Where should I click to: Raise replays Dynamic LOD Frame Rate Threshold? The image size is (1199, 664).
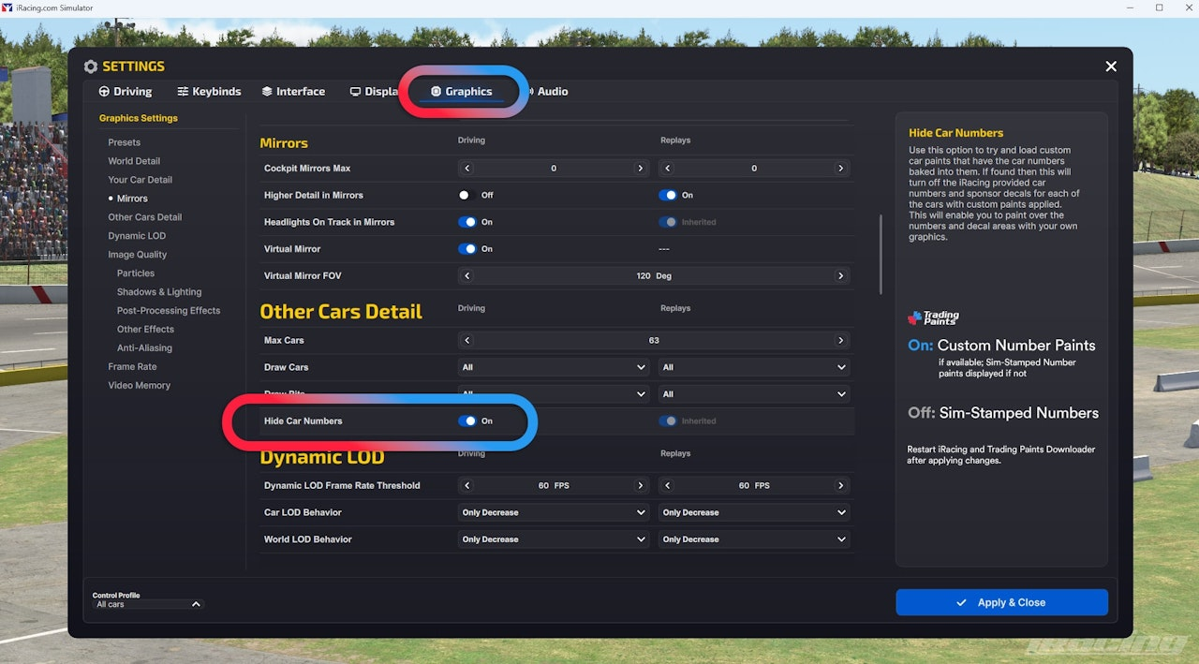pos(840,486)
